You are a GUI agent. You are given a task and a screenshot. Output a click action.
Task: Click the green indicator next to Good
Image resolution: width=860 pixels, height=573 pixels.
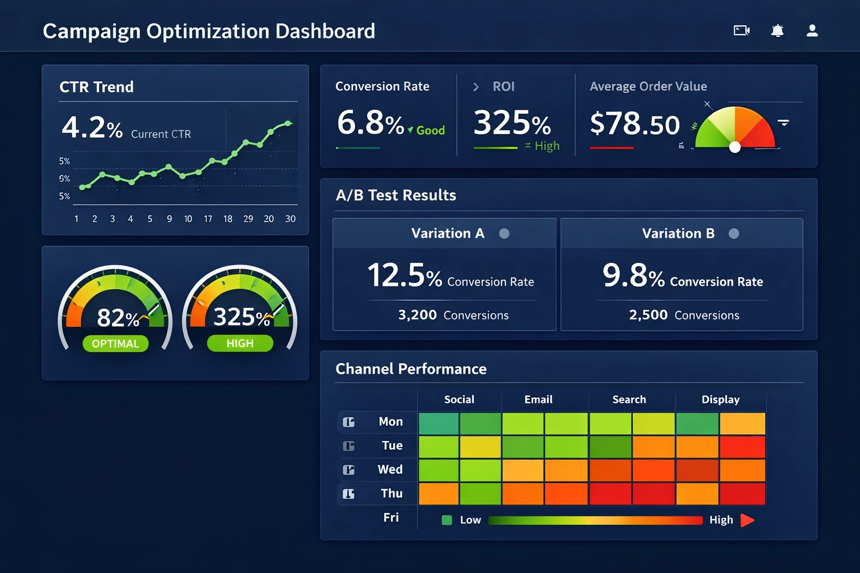(409, 130)
